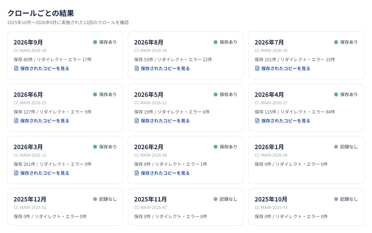Click 保存 8件 / リダイレクト・エラー 1件 text

(171, 164)
